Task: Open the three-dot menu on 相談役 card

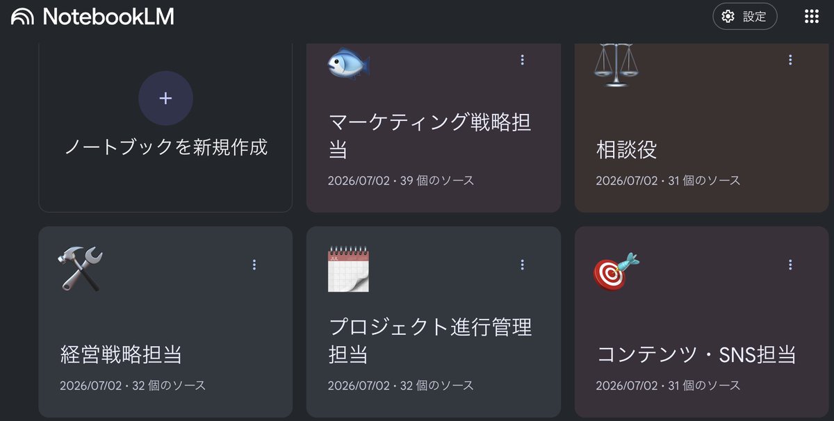Action: point(790,60)
